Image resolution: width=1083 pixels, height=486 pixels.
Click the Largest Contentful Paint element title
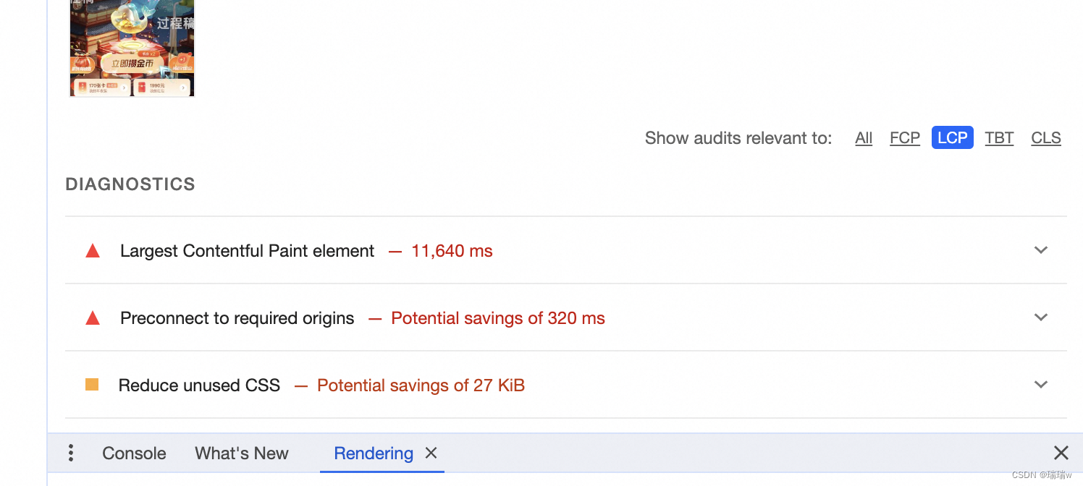(x=248, y=251)
